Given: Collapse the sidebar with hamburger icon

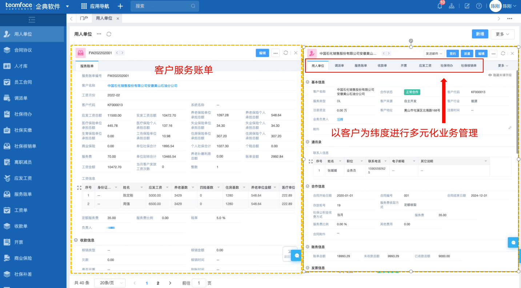Looking at the screenshot, I should tap(32, 20).
